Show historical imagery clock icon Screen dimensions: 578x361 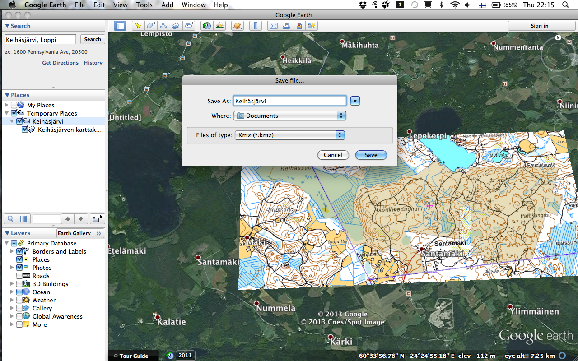[207, 26]
